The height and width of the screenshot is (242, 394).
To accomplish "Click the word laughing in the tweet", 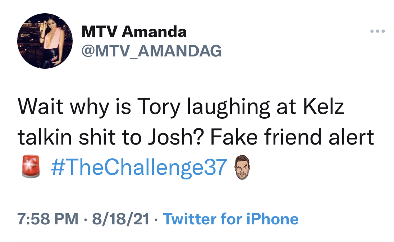I will pos(228,108).
